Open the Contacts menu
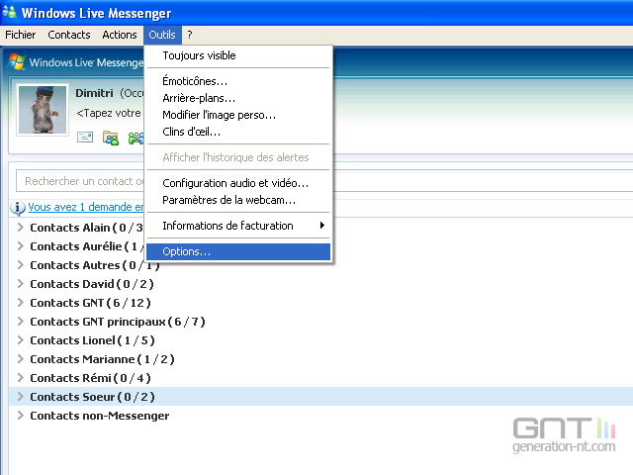Viewport: 633px width, 475px height. [x=69, y=35]
